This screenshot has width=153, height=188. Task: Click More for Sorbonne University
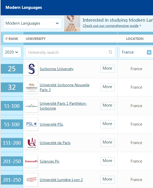click(x=108, y=69)
